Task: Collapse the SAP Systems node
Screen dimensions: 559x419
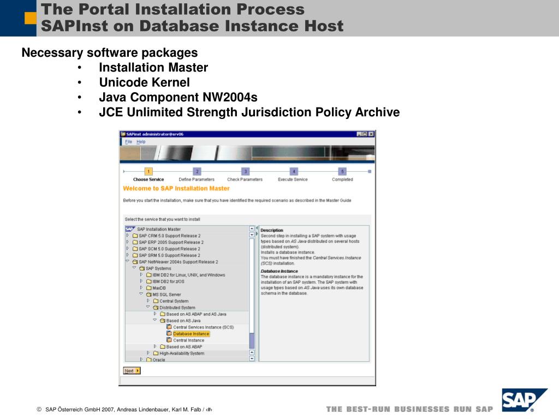Action: pyautogui.click(x=134, y=268)
